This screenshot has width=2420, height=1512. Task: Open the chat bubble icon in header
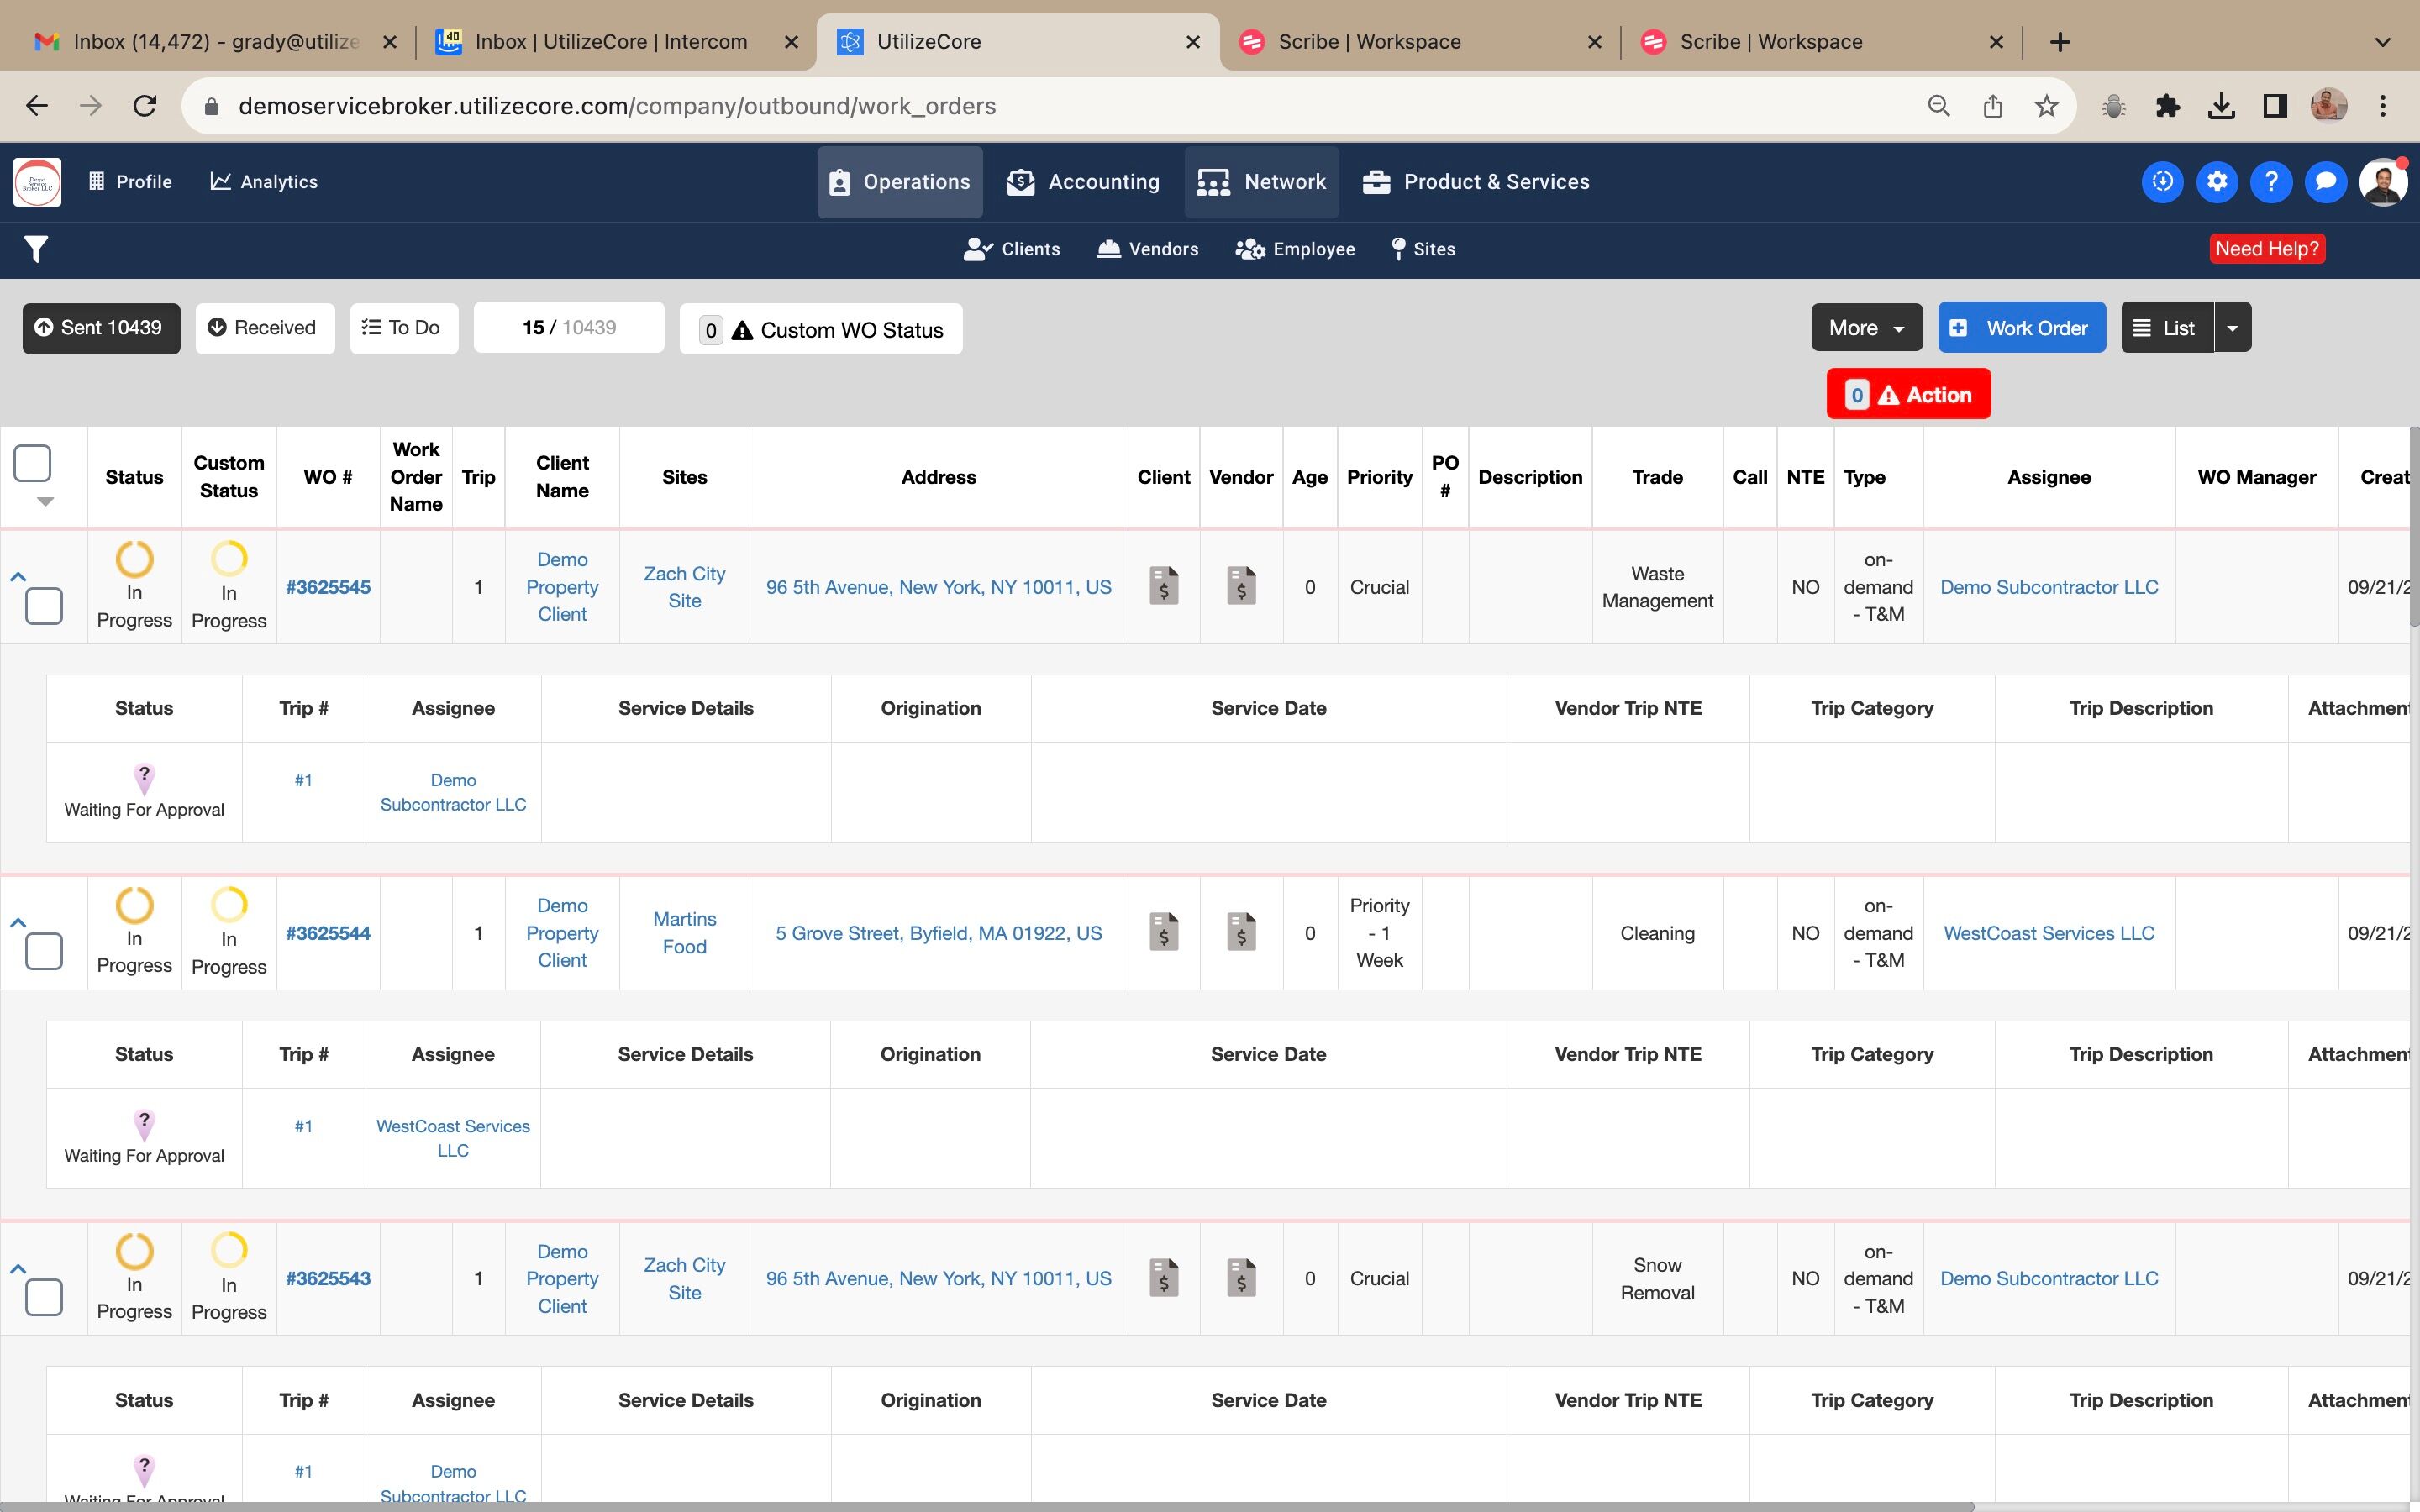click(x=2325, y=182)
